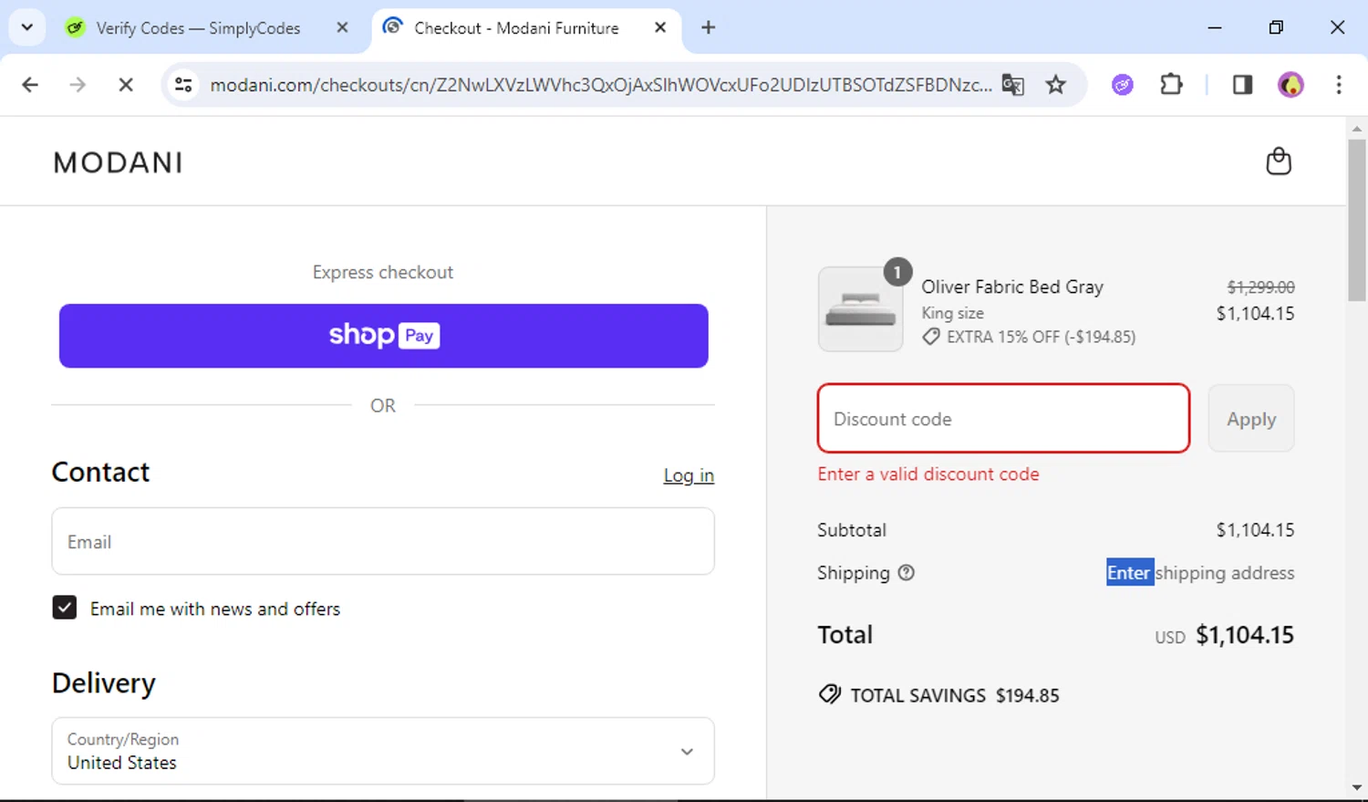Viewport: 1368px width, 802px height.
Task: Click the Oliver Fabric Bed product thumbnail
Action: click(x=861, y=309)
